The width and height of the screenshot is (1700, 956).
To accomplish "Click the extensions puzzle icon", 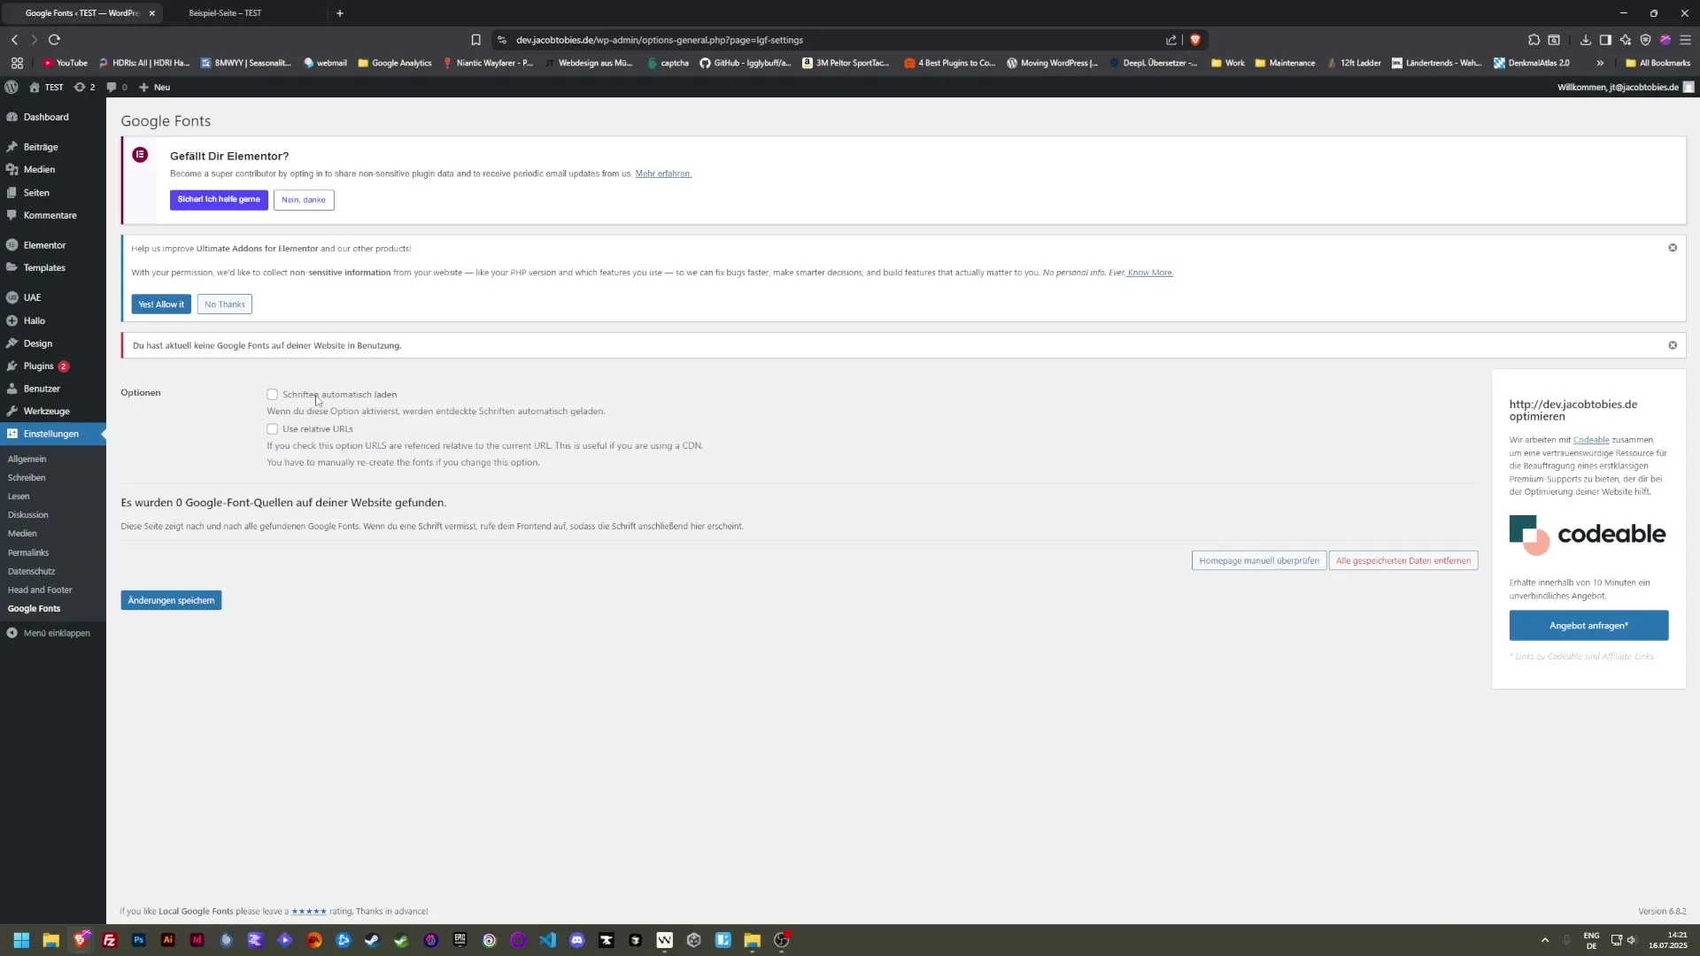I will tap(1533, 40).
